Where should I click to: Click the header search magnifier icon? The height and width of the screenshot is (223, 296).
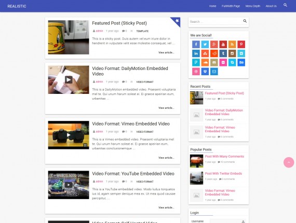point(285,5)
